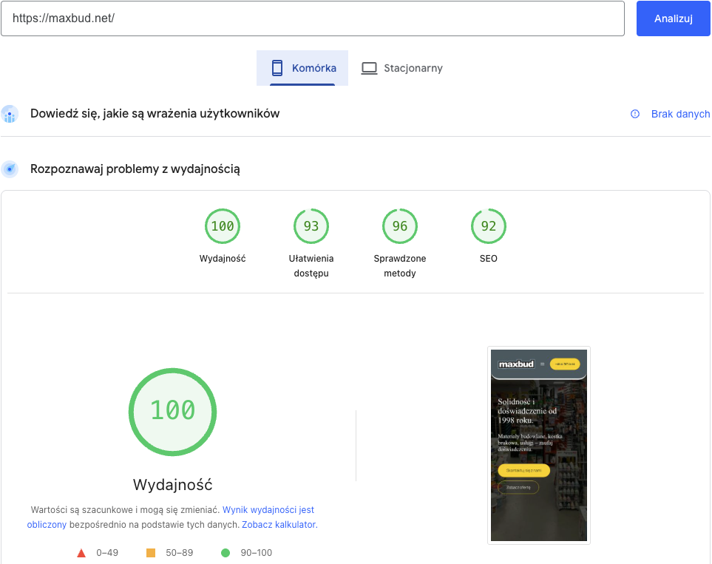Click the info icon beside Brak danych
This screenshot has height=564, width=712.
634,114
